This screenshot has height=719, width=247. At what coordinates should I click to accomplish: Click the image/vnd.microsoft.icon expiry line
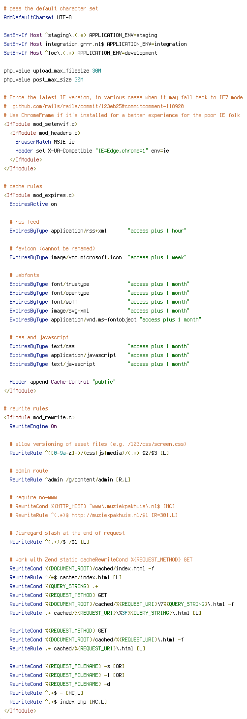coord(98,257)
